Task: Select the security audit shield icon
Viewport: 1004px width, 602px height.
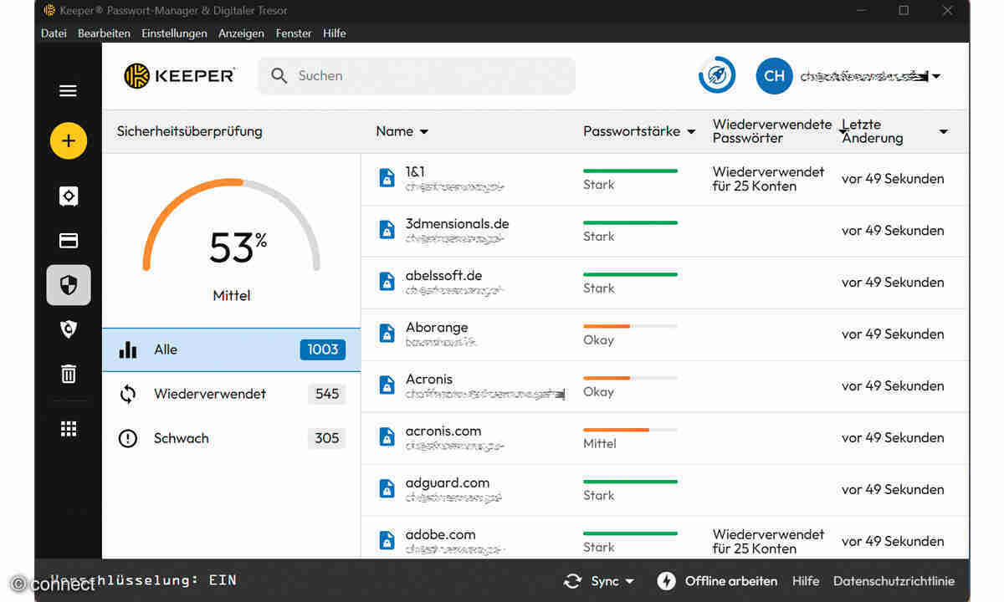Action: click(69, 285)
